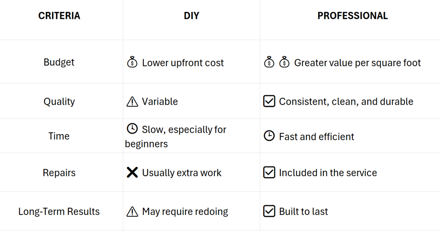Click the checkbox next to Included in the service
Image resolution: width=440 pixels, height=231 pixels.
pos(269,172)
